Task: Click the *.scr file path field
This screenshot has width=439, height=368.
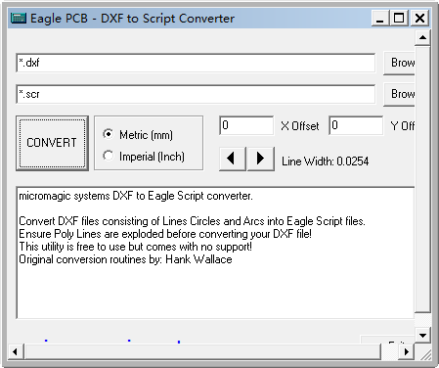Action: click(x=196, y=94)
